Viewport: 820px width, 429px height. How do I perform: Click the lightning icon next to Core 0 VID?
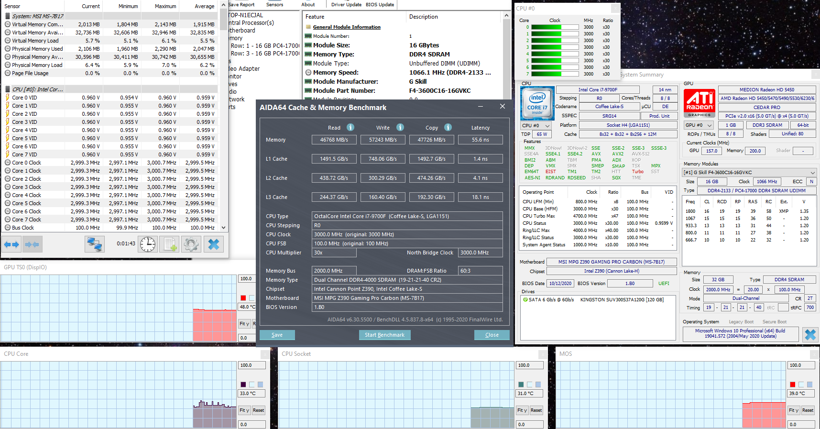click(8, 98)
